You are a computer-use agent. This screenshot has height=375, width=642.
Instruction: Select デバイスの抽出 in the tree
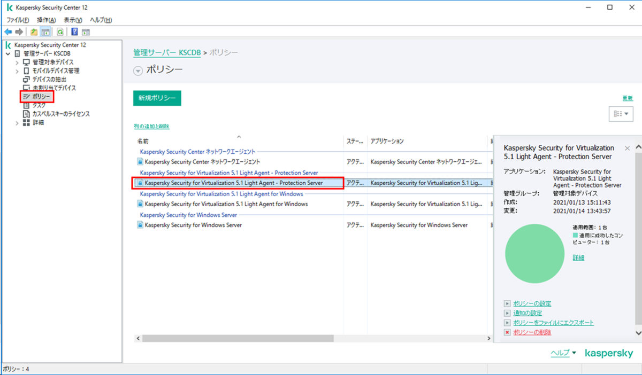[x=49, y=80]
